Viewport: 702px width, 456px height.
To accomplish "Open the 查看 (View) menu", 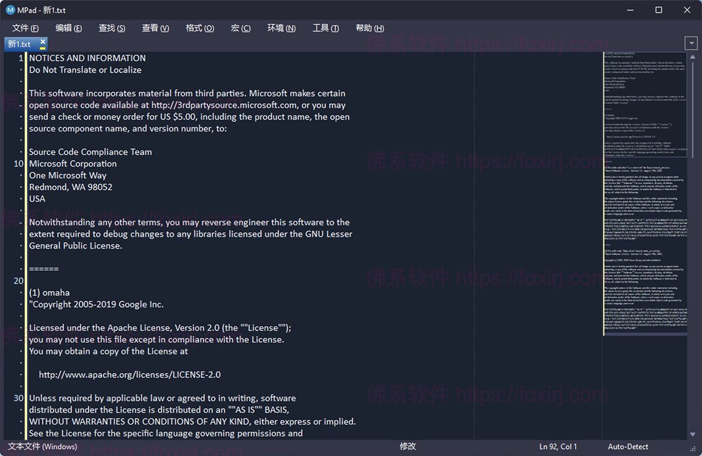I will (x=155, y=27).
